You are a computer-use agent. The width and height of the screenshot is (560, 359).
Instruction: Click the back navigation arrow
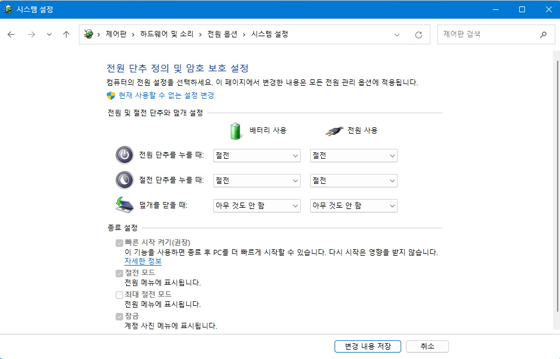coord(11,34)
